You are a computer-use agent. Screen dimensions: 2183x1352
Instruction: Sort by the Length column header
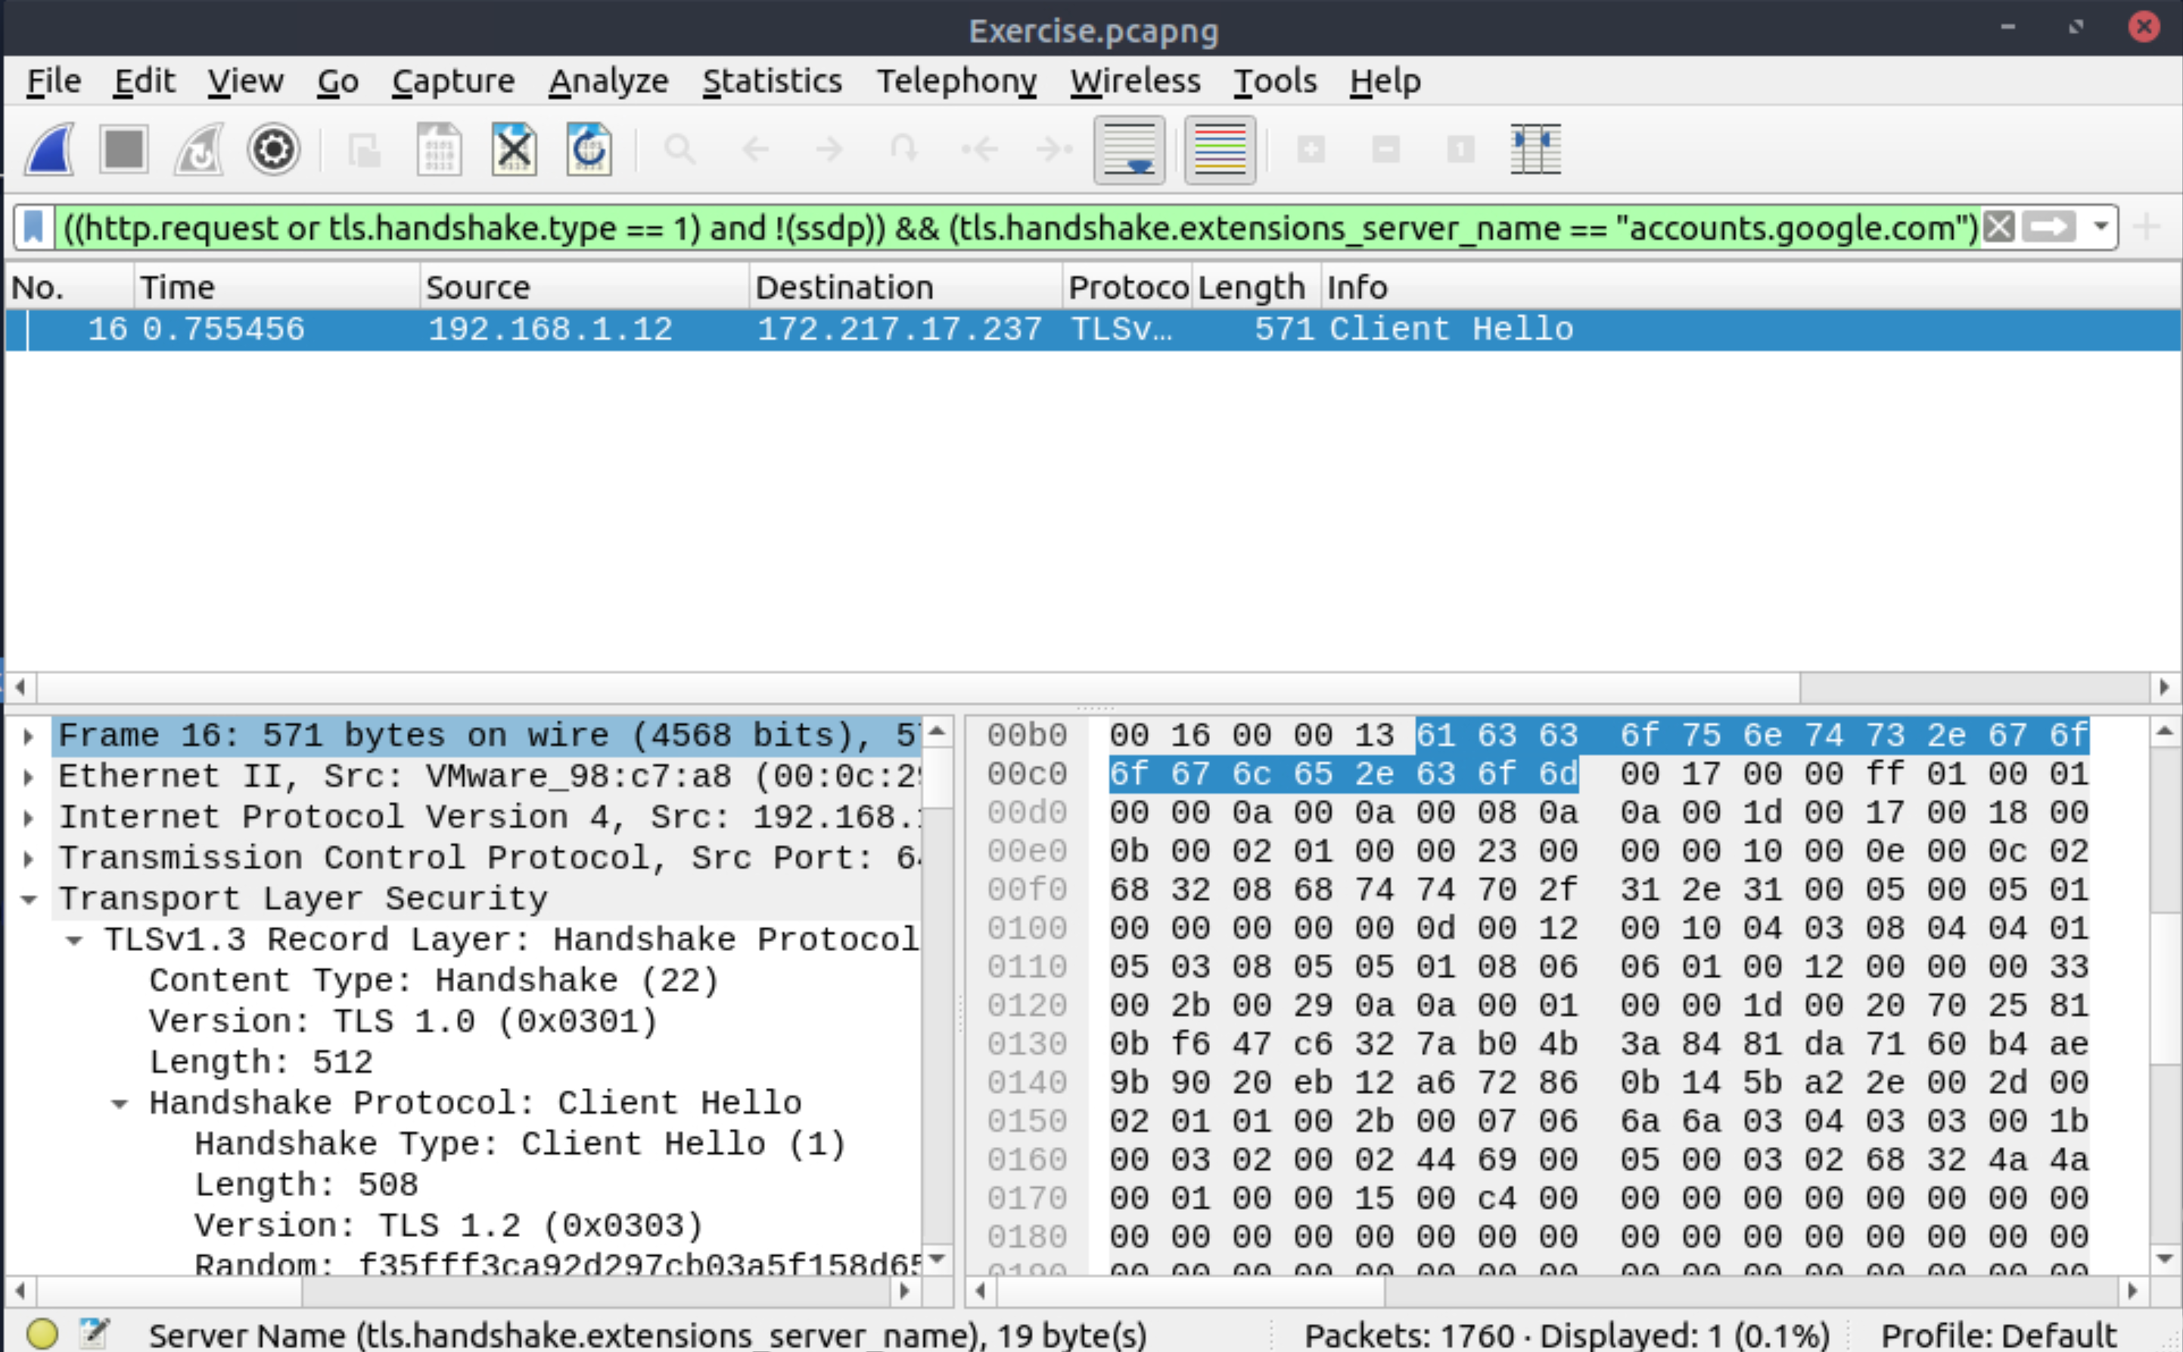point(1255,287)
